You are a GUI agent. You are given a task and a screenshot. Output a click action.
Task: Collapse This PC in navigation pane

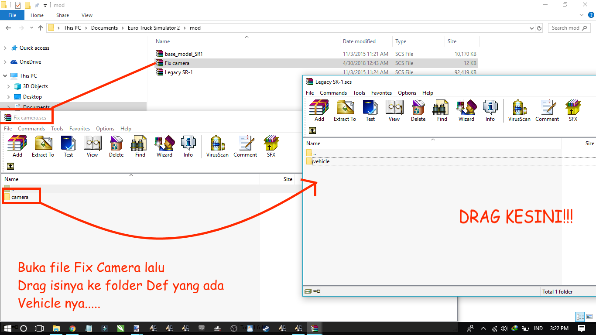pyautogui.click(x=5, y=76)
